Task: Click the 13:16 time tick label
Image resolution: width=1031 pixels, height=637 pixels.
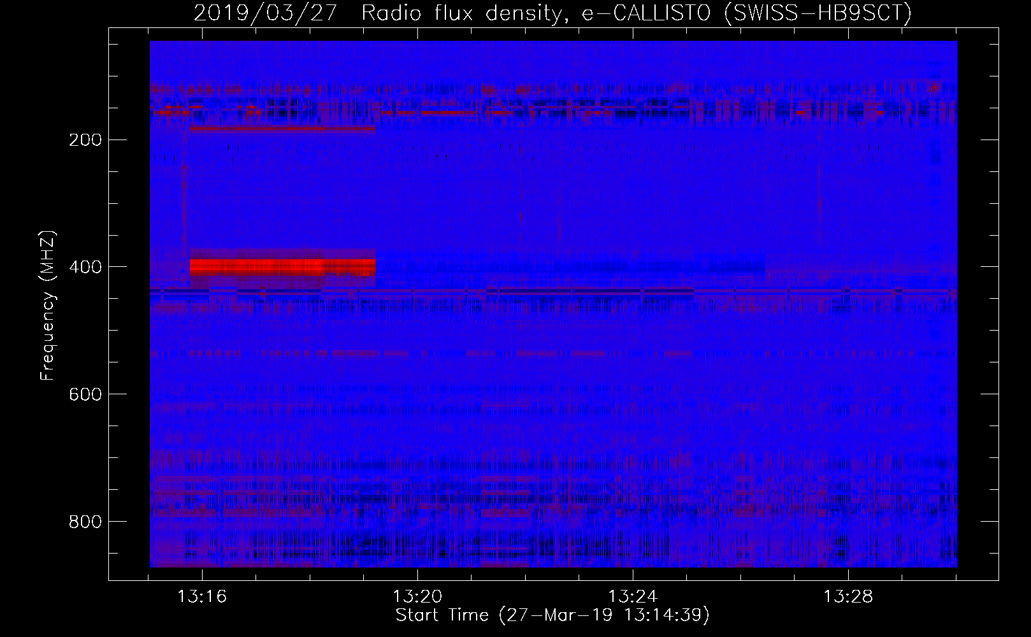Action: tap(202, 597)
